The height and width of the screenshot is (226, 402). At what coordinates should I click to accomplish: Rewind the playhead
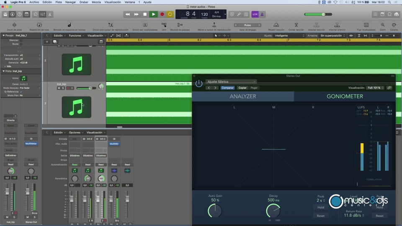pos(127,14)
